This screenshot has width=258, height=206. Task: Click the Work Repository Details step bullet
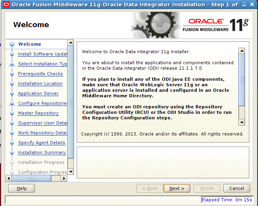[x=12, y=133]
